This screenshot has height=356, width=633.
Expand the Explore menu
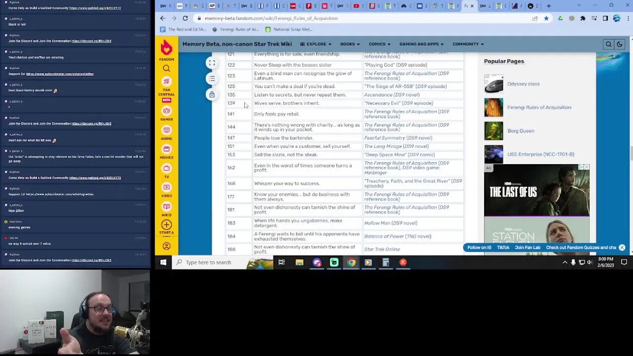pyautogui.click(x=316, y=44)
